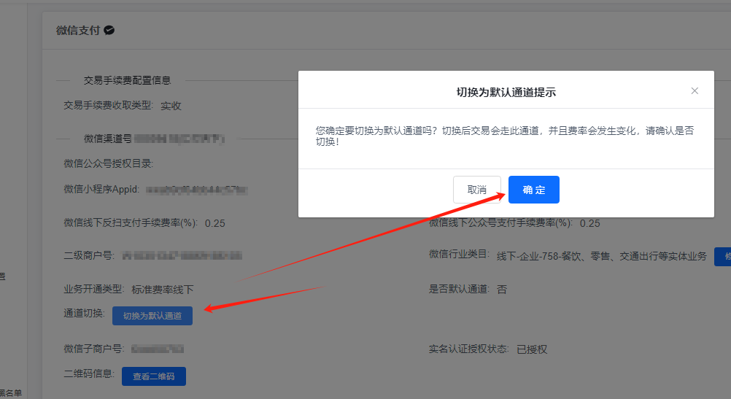Click the 是否默认通道 value 否
Screen dimensions: 731x399
click(x=502, y=290)
